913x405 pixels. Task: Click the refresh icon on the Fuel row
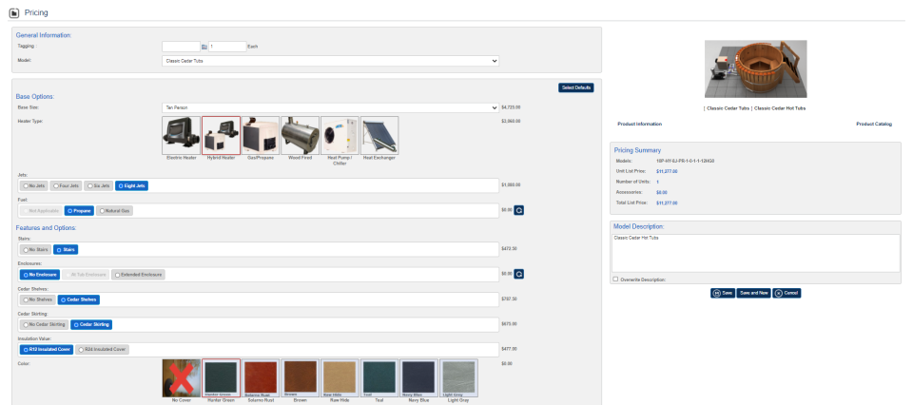pyautogui.click(x=519, y=211)
